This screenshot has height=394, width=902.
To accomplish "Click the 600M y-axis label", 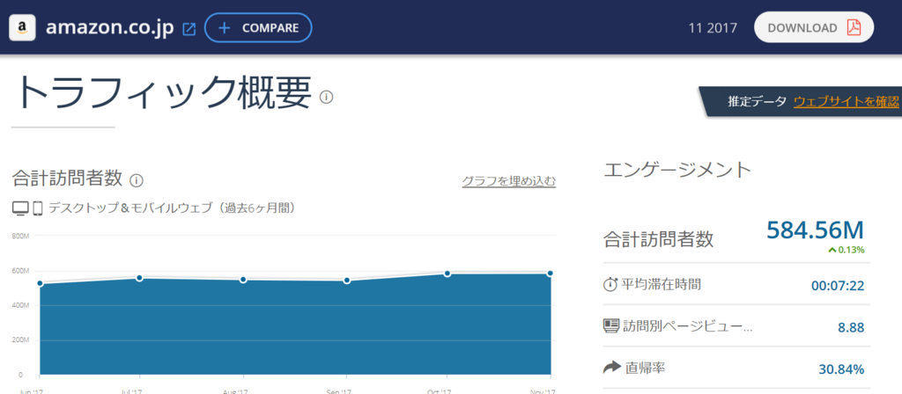I will [20, 271].
